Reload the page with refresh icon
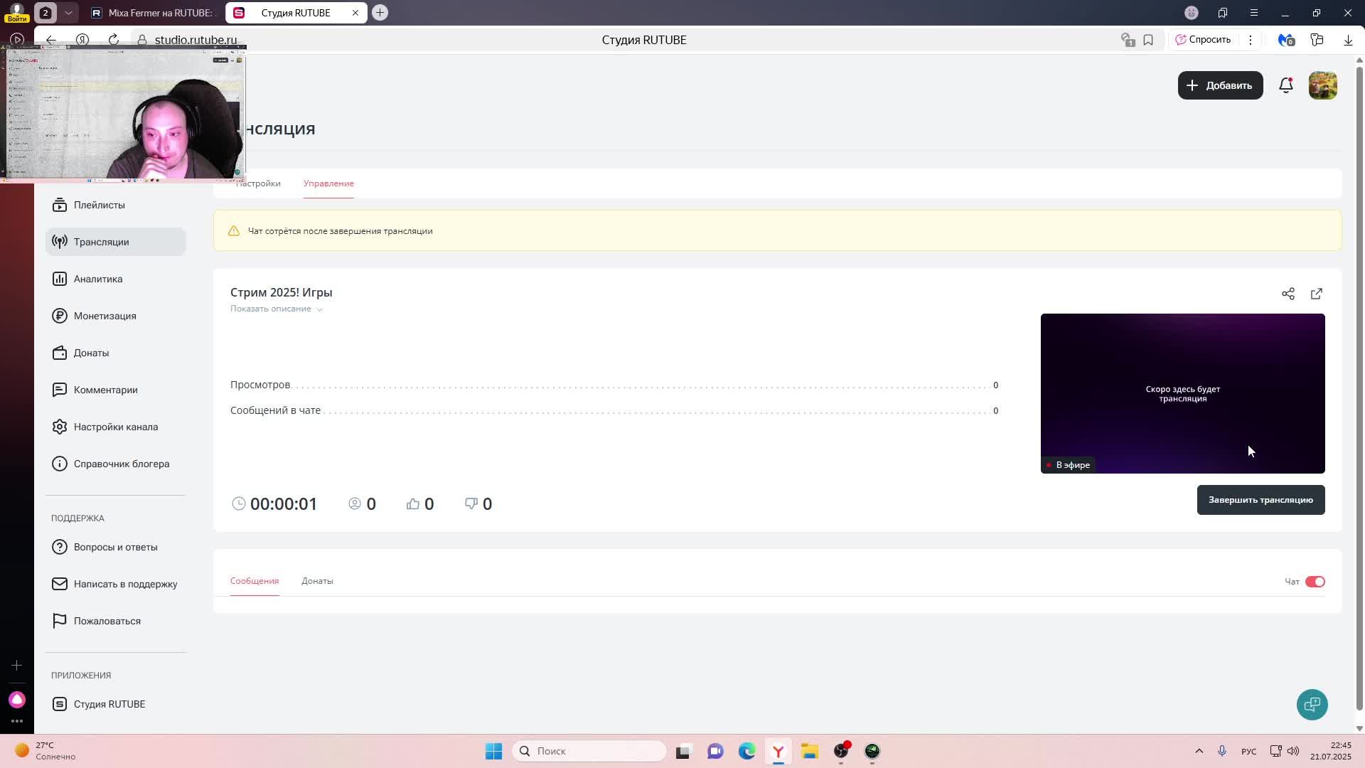The width and height of the screenshot is (1365, 768). [x=114, y=40]
